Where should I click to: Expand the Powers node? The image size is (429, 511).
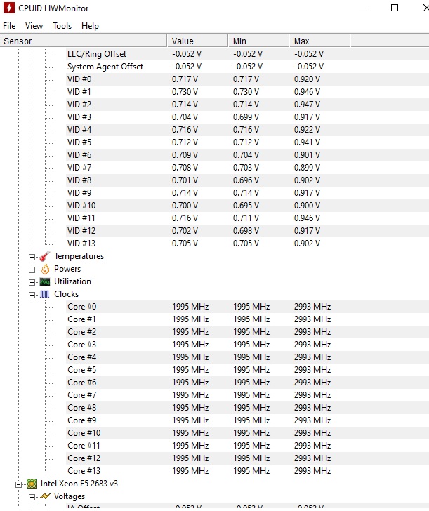[x=32, y=270]
